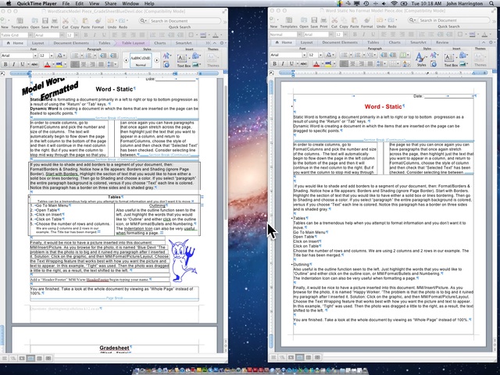Image resolution: width=500 pixels, height=375 pixels.
Task: Click Save icon in No Format window toolbar
Action: (314, 20)
